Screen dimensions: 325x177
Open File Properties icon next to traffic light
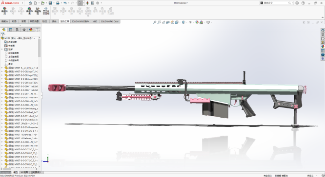click(92, 3)
